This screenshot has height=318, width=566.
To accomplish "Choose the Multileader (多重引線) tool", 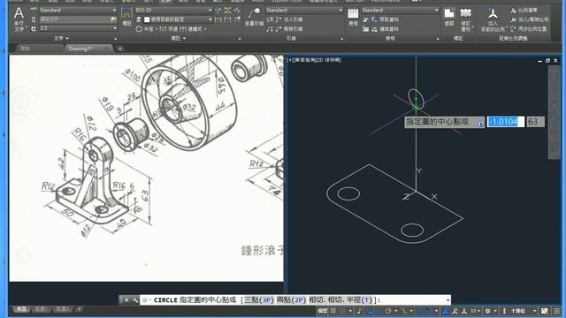I will 254,17.
